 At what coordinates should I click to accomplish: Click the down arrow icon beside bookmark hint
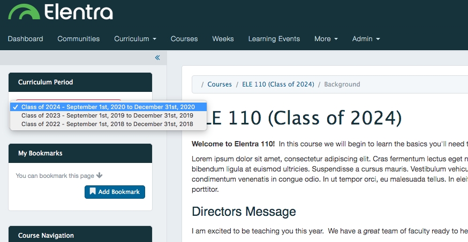100,175
